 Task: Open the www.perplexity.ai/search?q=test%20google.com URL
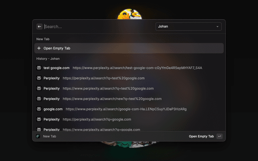point(108,88)
